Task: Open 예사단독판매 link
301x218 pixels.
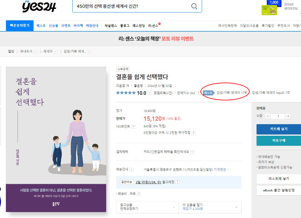Action: click(227, 26)
